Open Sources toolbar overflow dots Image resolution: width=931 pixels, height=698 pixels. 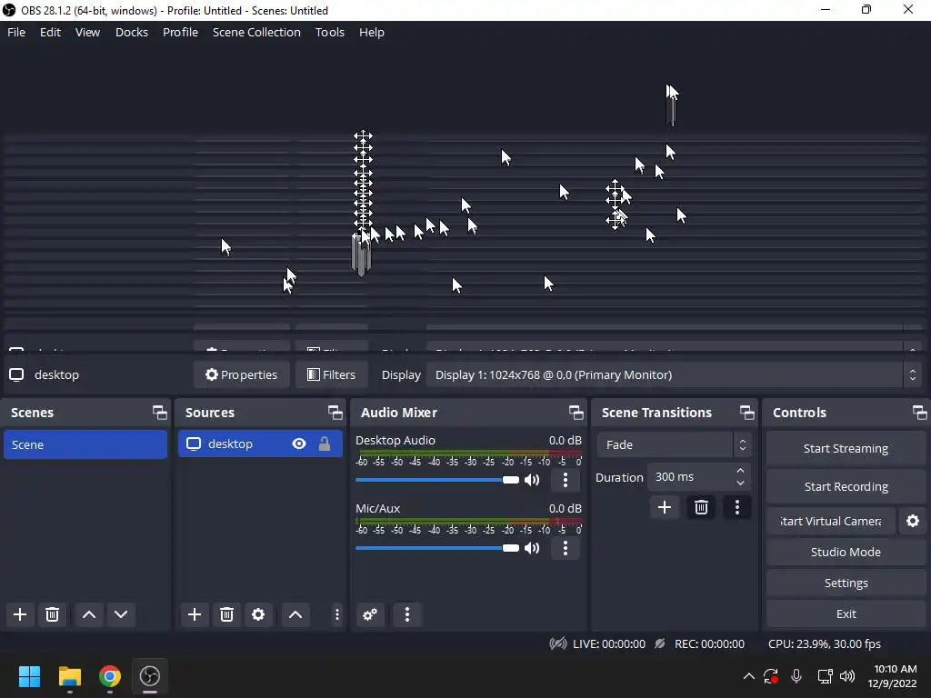click(x=336, y=614)
